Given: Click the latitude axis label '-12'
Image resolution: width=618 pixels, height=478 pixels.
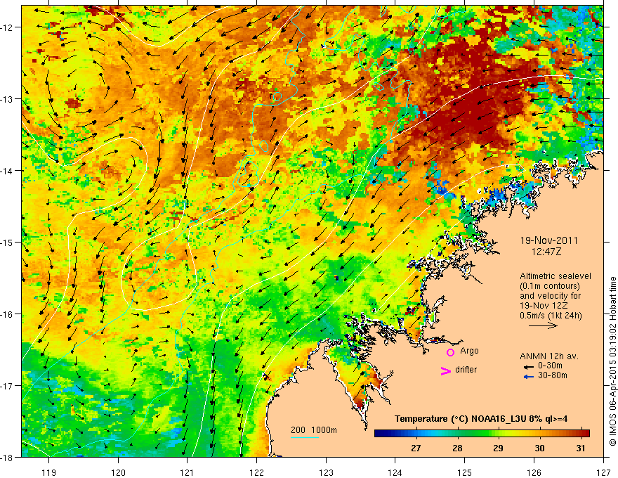Looking at the screenshot, I should 7,27.
